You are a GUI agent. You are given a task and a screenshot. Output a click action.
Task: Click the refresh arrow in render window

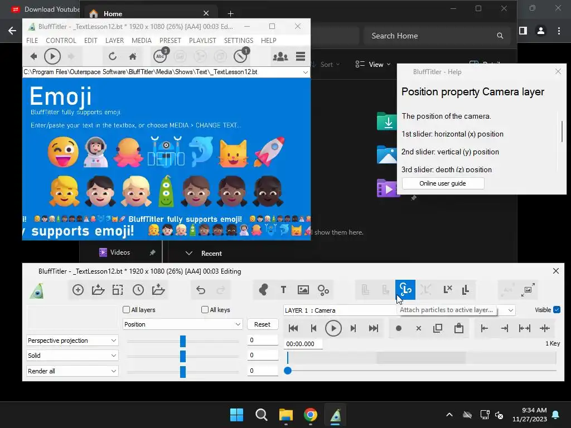pos(113,56)
